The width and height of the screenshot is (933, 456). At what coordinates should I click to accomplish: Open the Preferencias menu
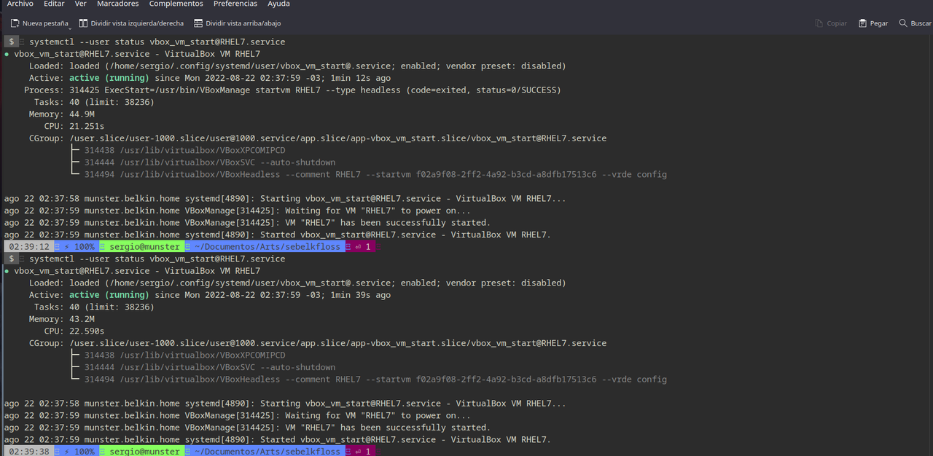pyautogui.click(x=235, y=4)
